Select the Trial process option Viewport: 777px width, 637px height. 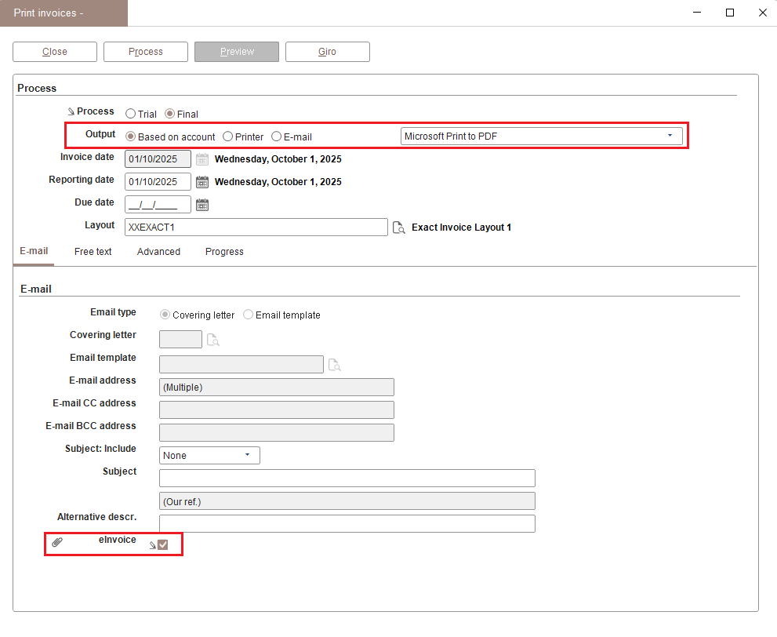click(x=131, y=114)
